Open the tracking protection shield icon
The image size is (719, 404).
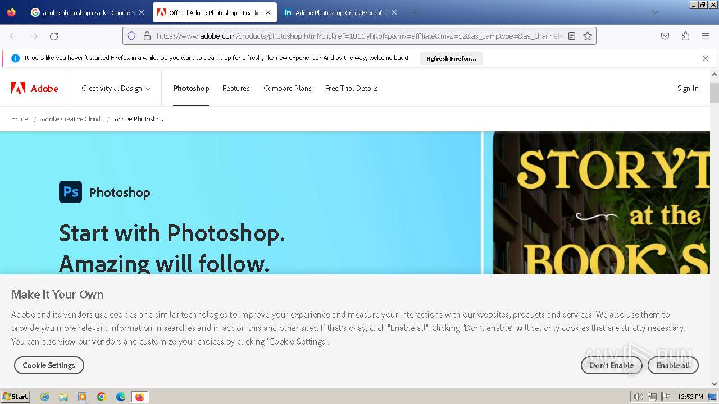[x=131, y=36]
